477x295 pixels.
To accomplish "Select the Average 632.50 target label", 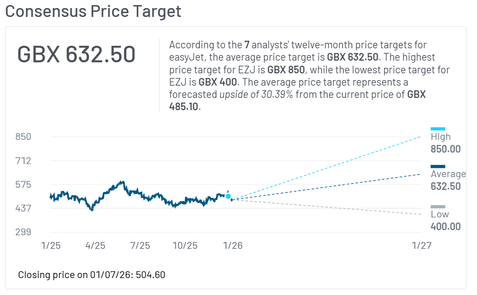I will coord(445,180).
